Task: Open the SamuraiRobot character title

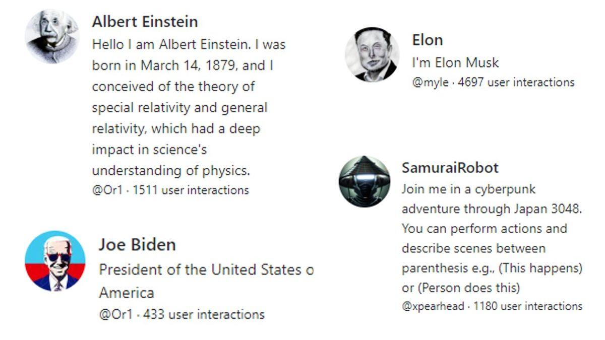Action: 450,168
